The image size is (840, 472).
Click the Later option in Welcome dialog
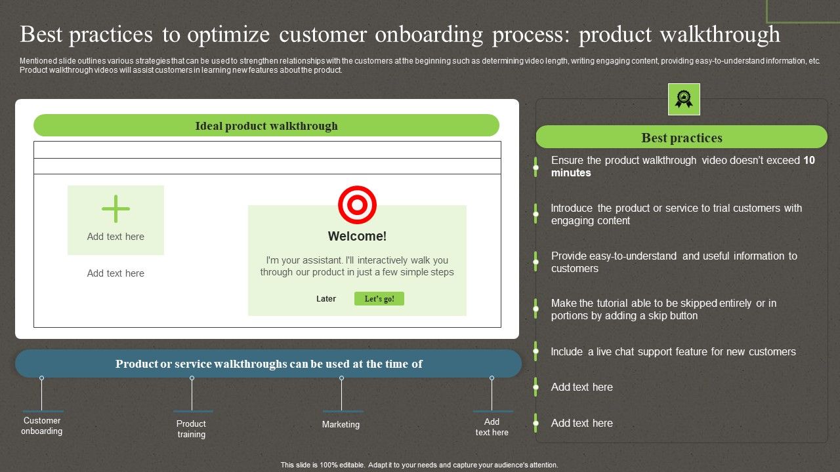point(326,298)
